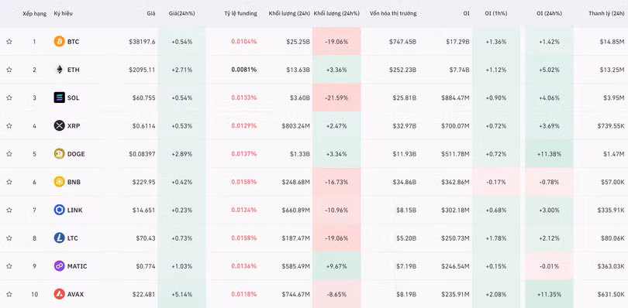628x308 pixels.
Task: Select ETH funding rate 0.0081%
Action: 244,70
